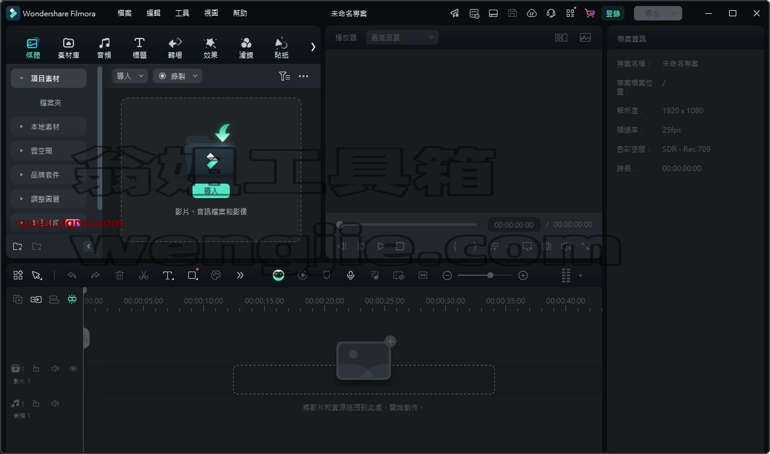The image size is (770, 454).
Task: Open the 幫助 help menu
Action: click(x=240, y=13)
